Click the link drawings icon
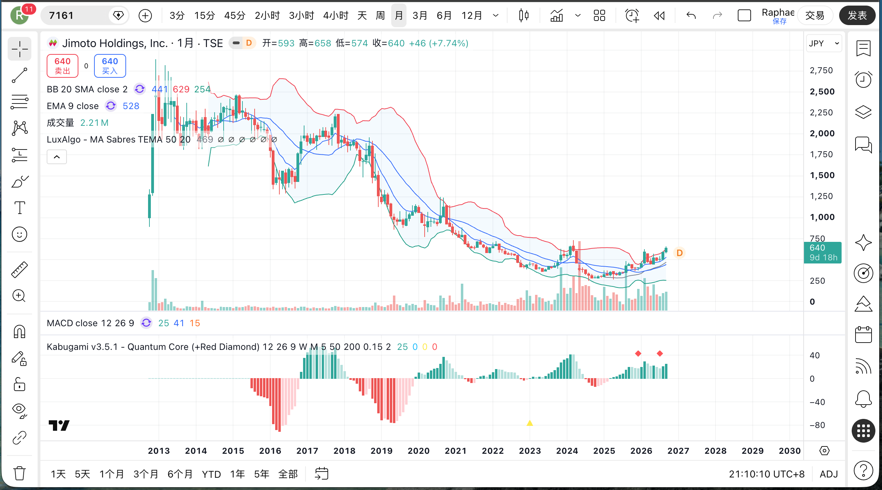This screenshot has width=882, height=490. [20, 438]
